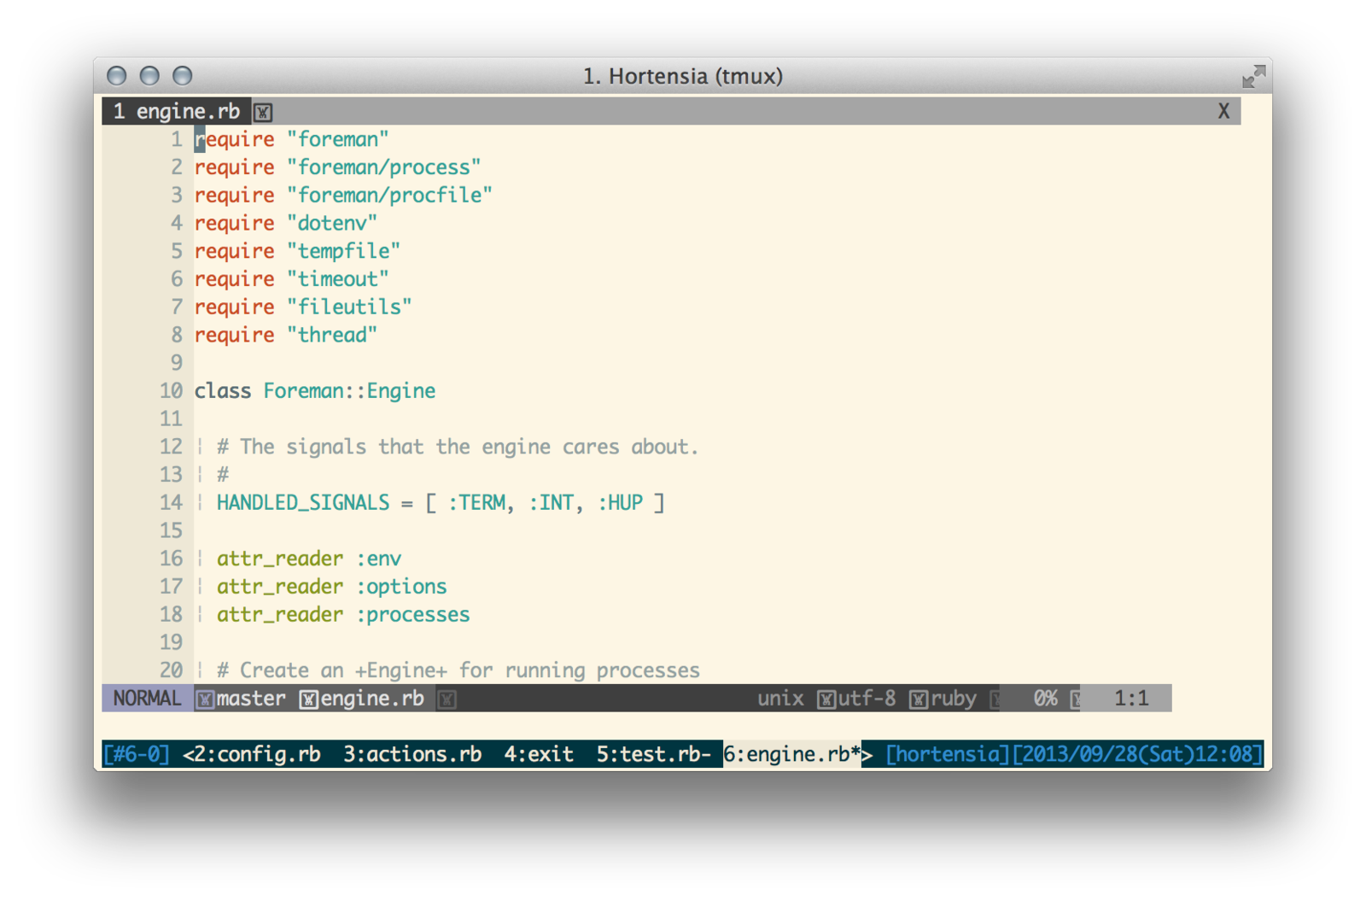Click the comment about signals the engine cares about
This screenshot has height=901, width=1366.
click(458, 447)
